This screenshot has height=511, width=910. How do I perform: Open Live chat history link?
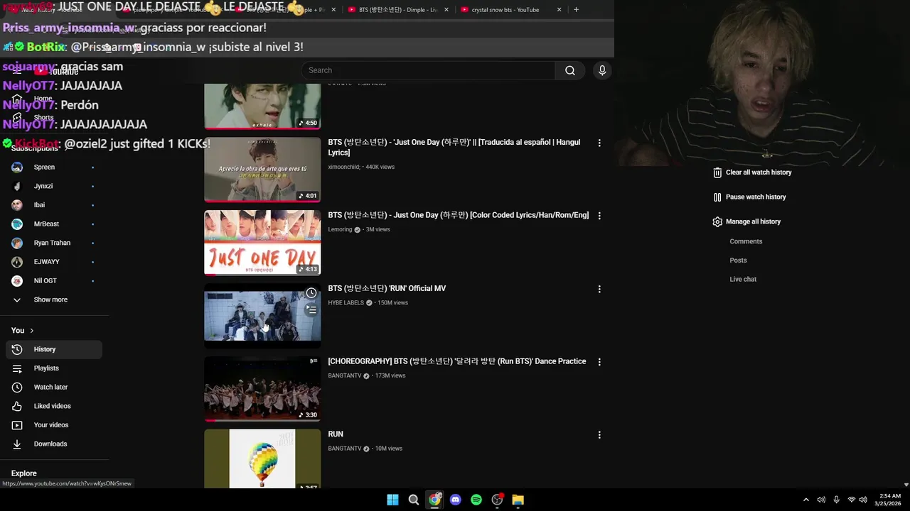tap(743, 280)
